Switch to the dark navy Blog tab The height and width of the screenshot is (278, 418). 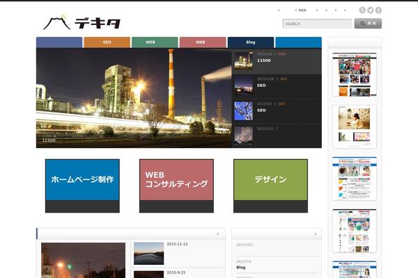pos(251,42)
